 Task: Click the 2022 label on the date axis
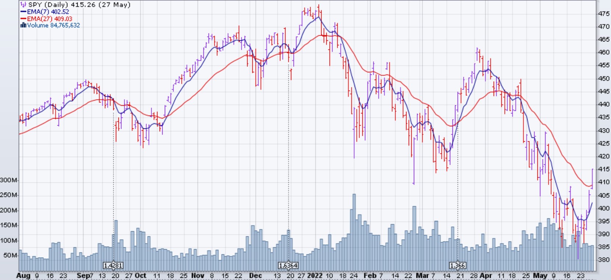coord(315,276)
